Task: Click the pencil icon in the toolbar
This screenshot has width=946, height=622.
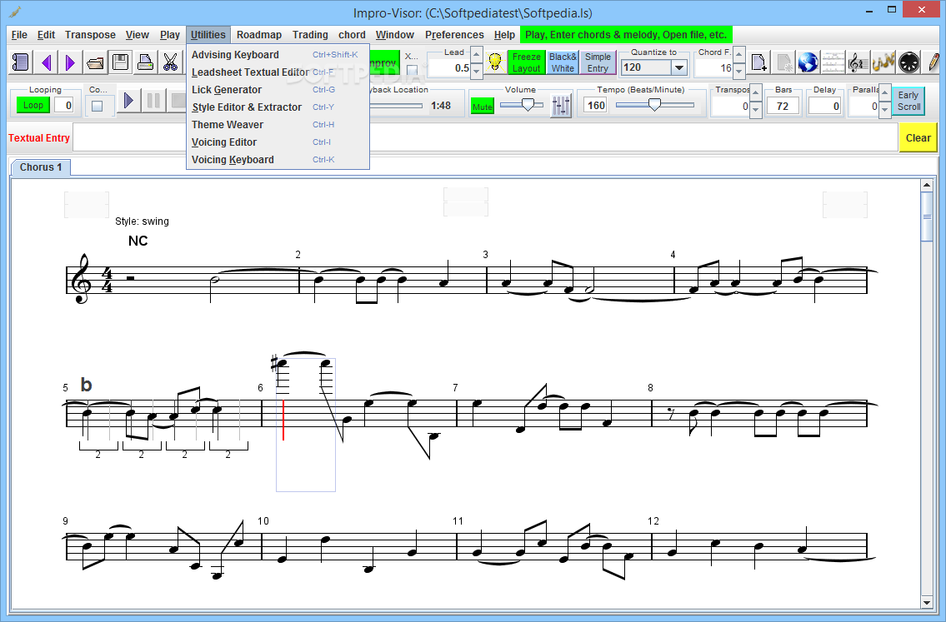Action: (933, 62)
